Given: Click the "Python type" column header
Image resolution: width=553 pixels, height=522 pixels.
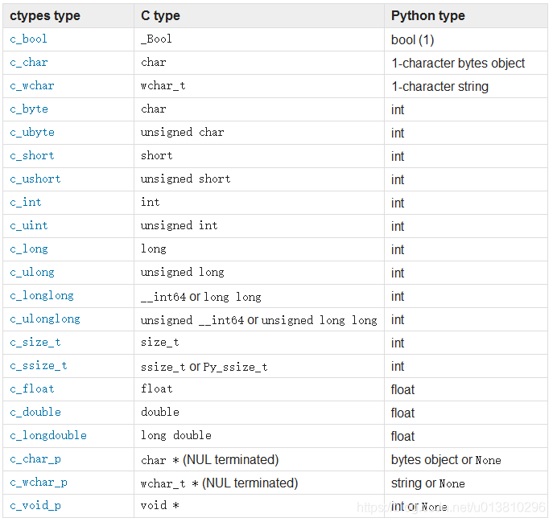Looking at the screenshot, I should 427,16.
